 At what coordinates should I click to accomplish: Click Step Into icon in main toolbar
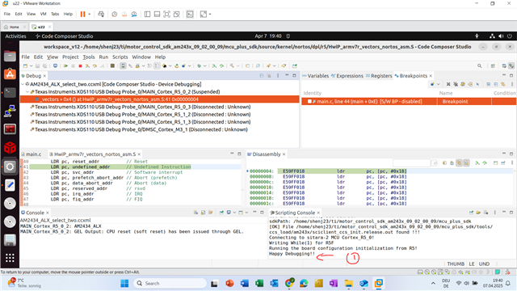(87, 65)
